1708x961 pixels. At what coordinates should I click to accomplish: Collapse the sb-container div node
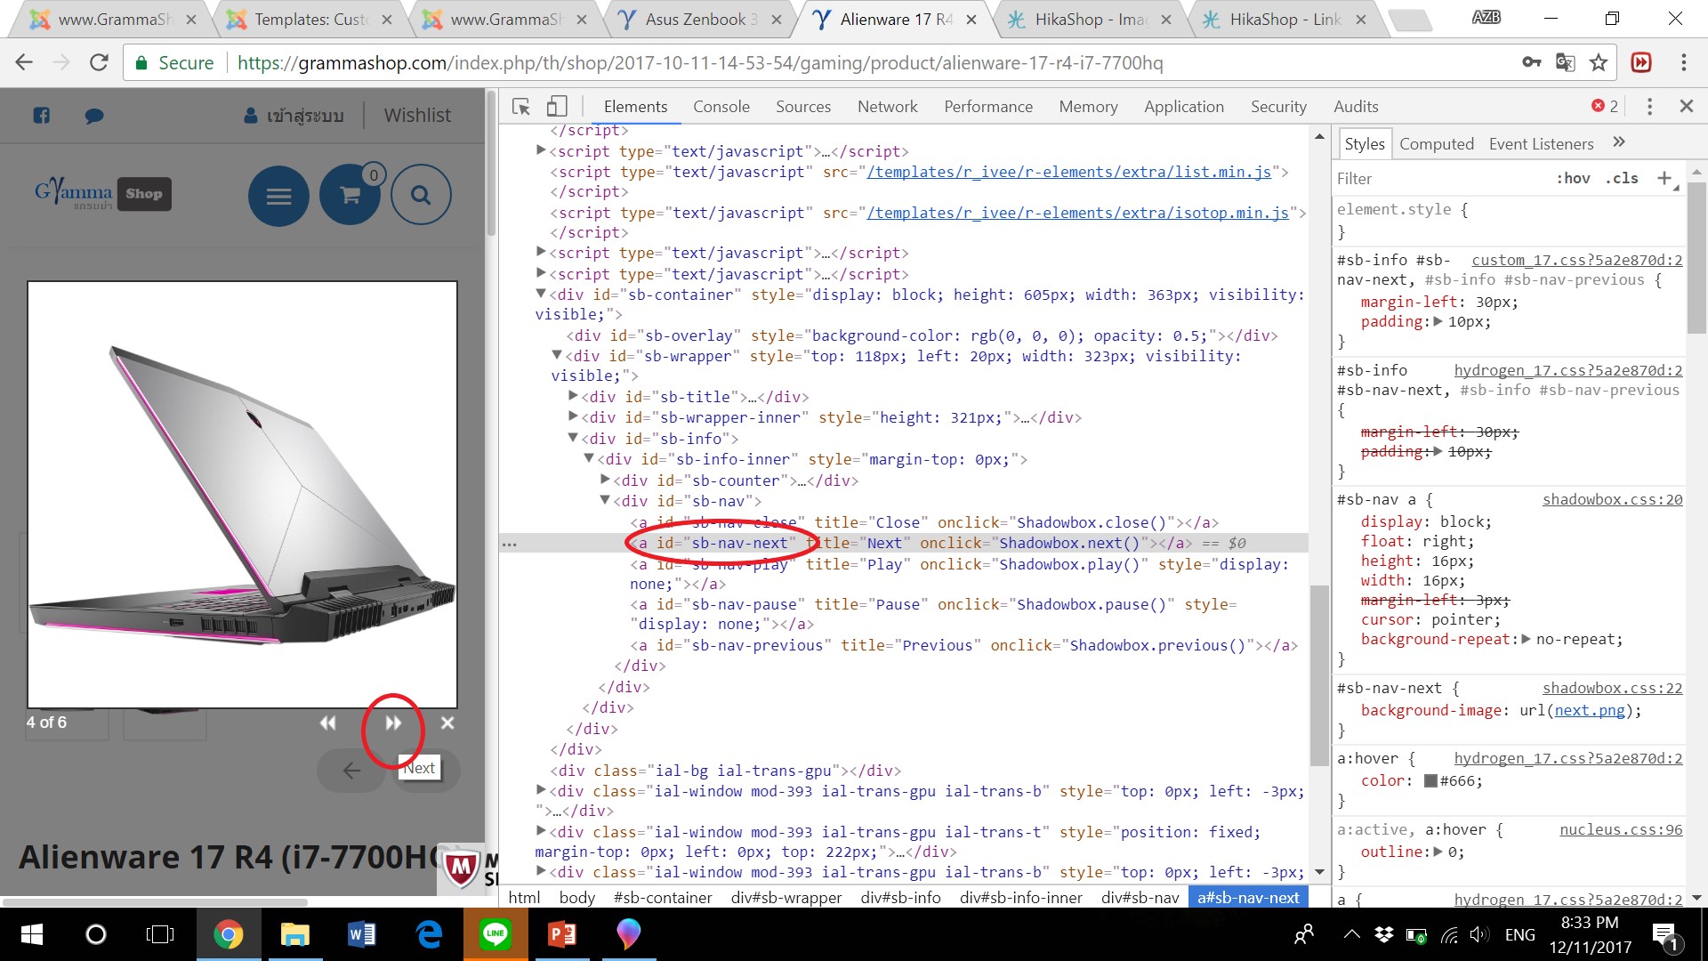pos(541,294)
